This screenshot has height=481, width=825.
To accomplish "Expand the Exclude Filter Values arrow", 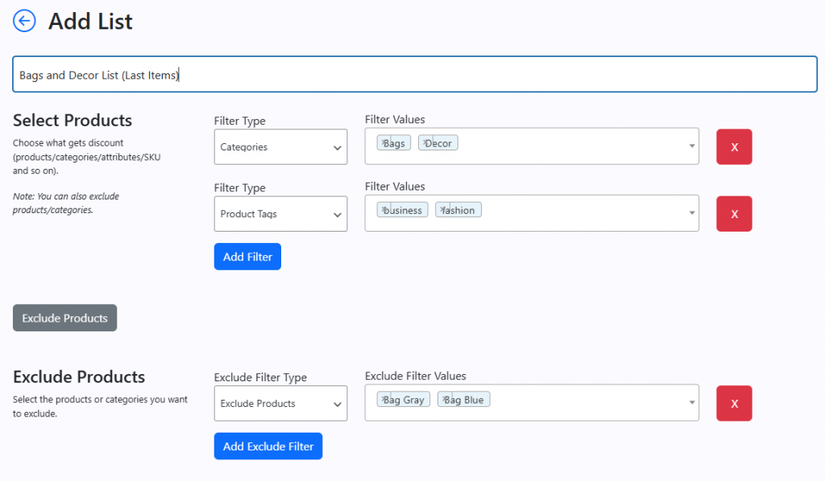I will tap(692, 403).
